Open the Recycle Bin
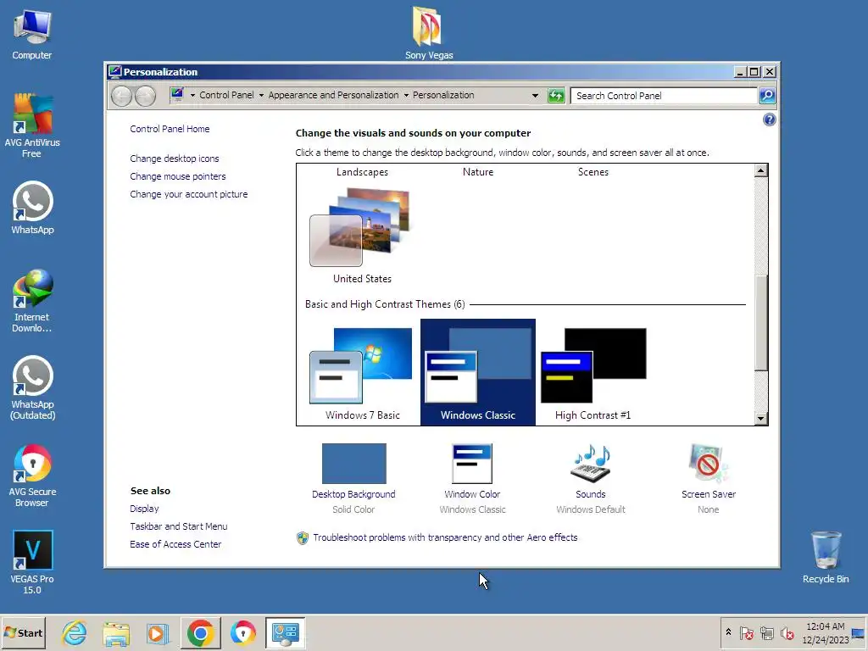 click(826, 557)
